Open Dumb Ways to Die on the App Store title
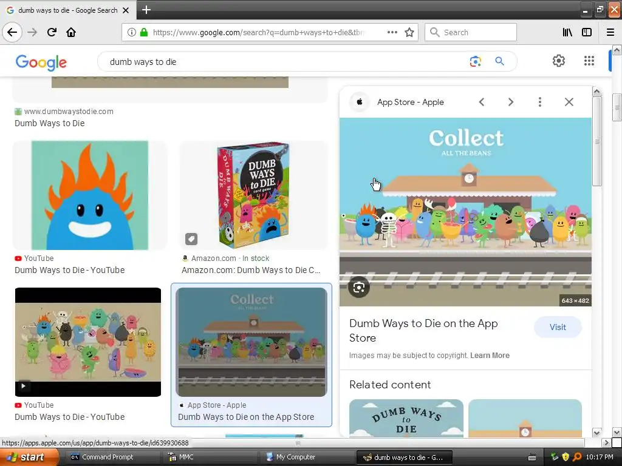 pos(423,331)
